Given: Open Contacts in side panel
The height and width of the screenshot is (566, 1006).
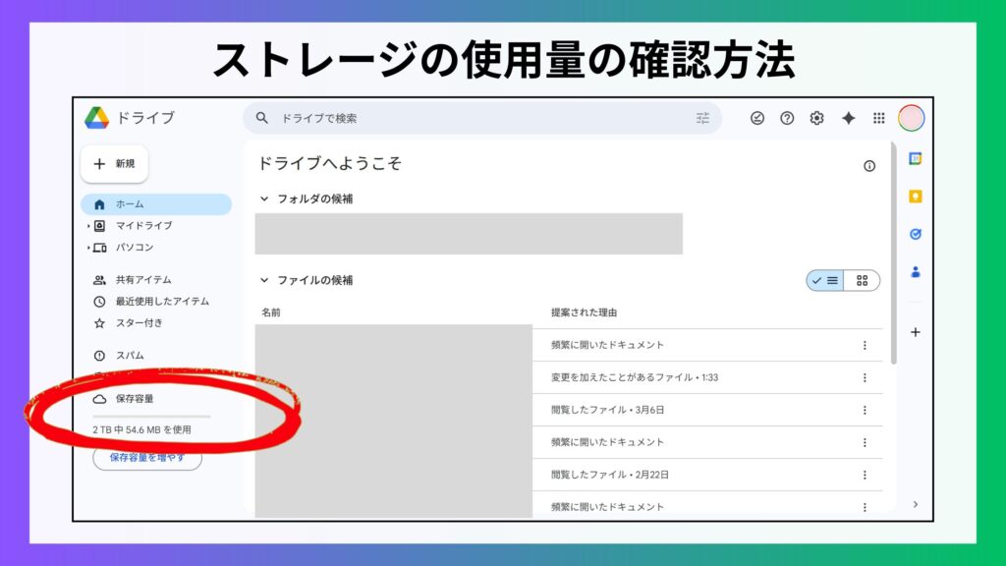Looking at the screenshot, I should [x=916, y=272].
